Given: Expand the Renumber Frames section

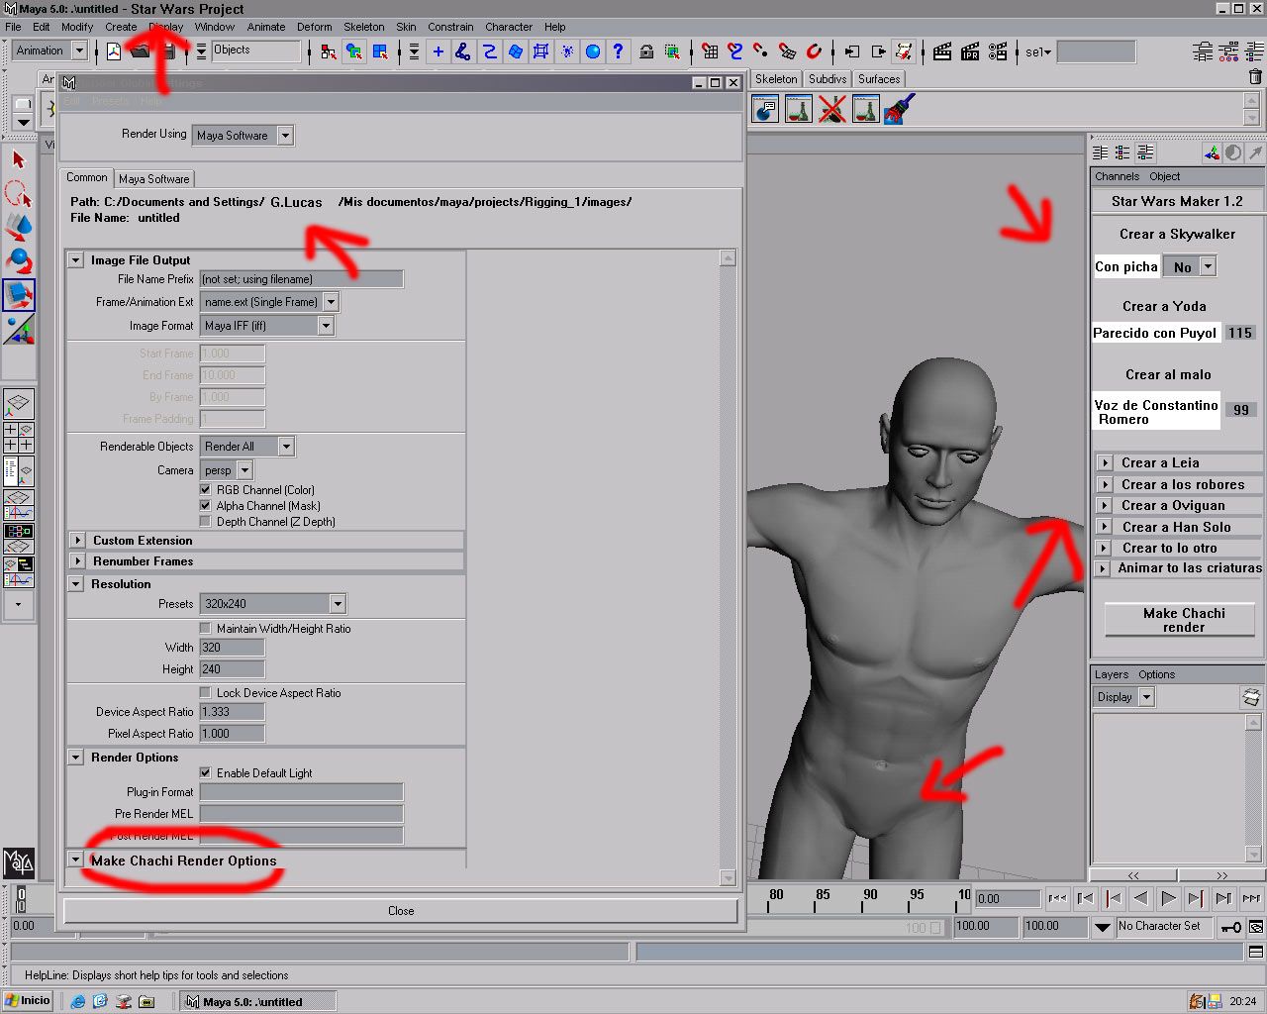Looking at the screenshot, I should pyautogui.click(x=77, y=561).
